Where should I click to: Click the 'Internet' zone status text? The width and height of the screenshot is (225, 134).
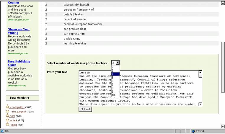[x=200, y=131]
